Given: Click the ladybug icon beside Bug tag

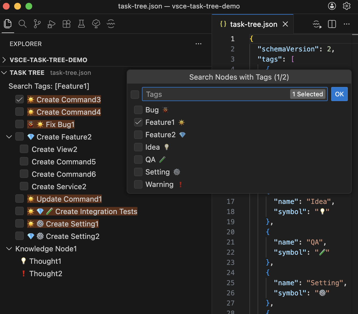Looking at the screenshot, I should coord(165,110).
